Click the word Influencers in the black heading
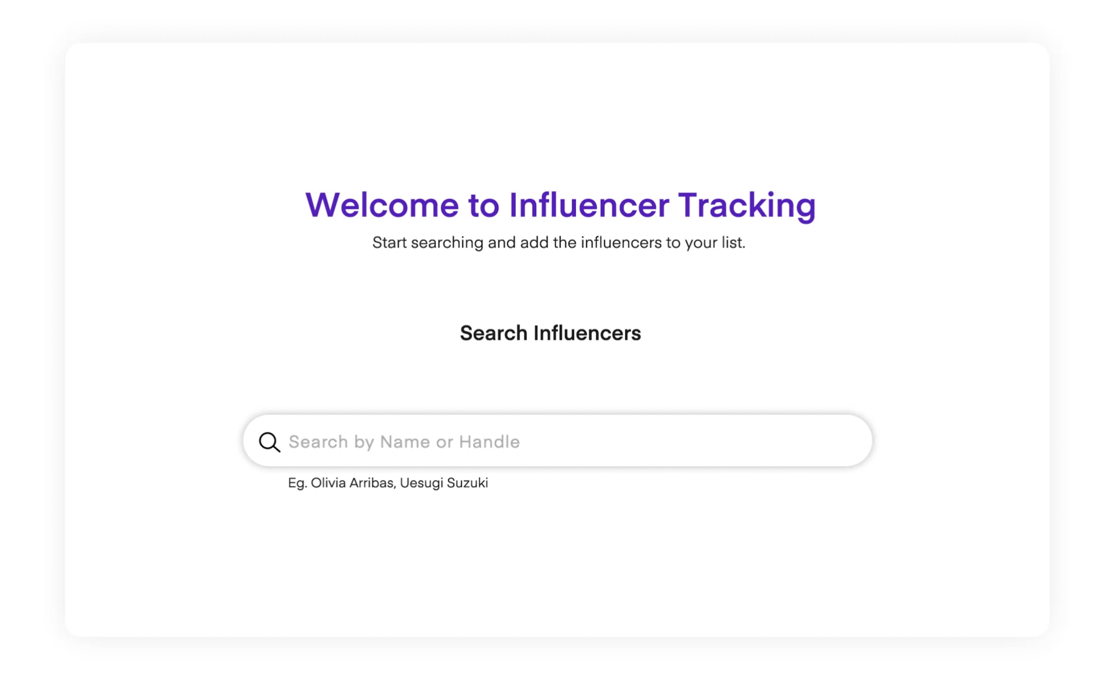The height and width of the screenshot is (679, 1114). point(587,333)
